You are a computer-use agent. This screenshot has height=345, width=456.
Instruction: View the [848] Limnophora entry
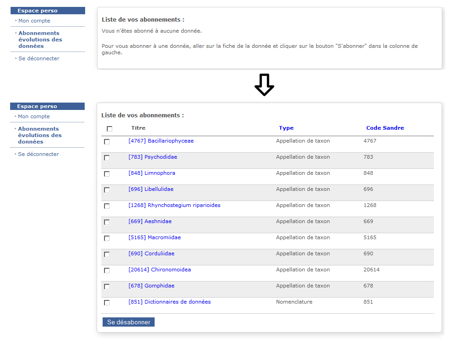point(152,173)
